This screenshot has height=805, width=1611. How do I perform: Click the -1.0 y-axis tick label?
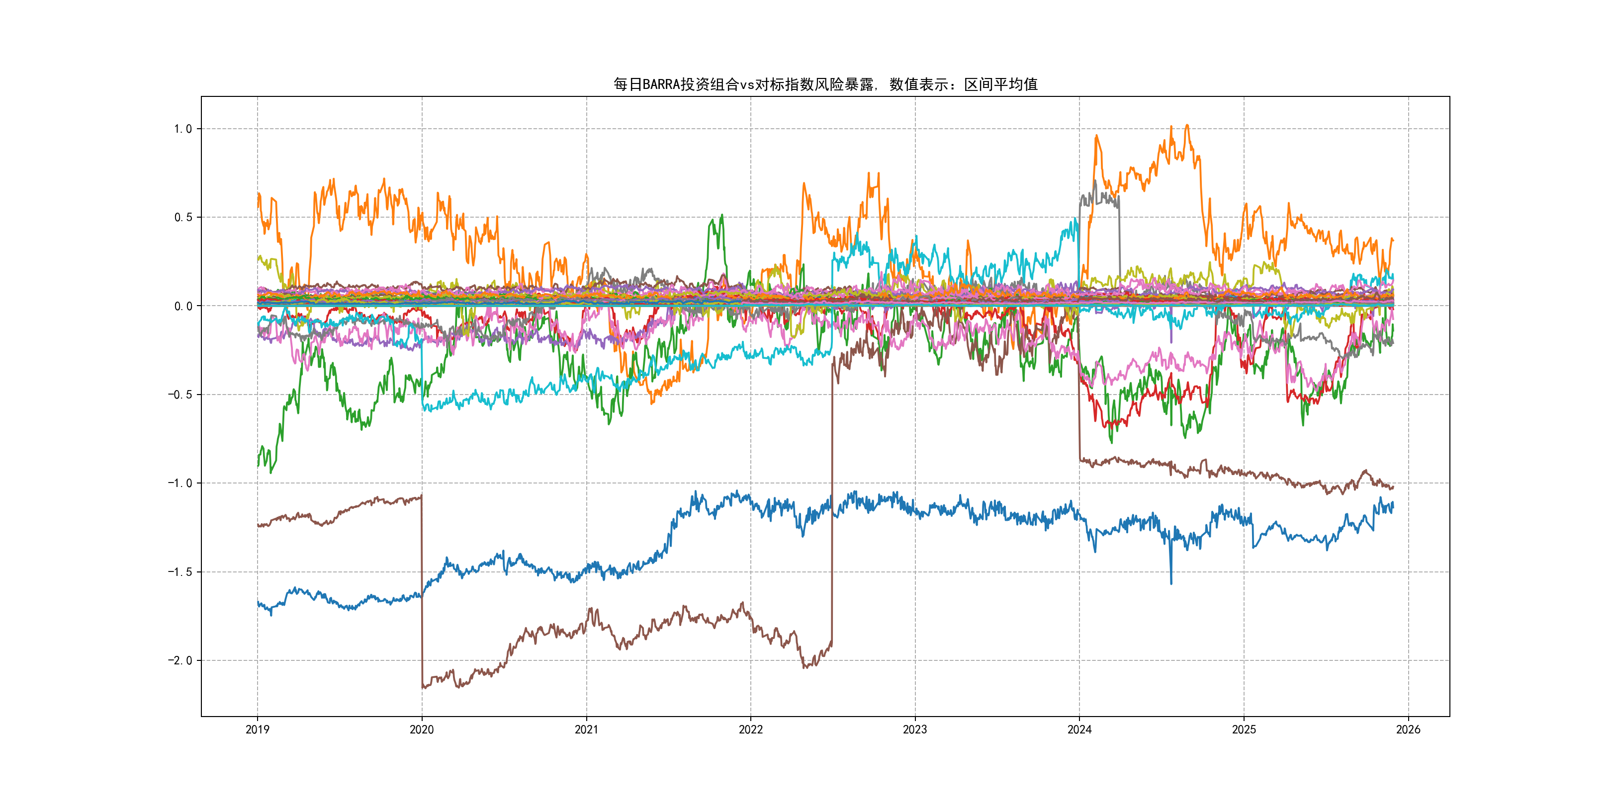tap(179, 483)
